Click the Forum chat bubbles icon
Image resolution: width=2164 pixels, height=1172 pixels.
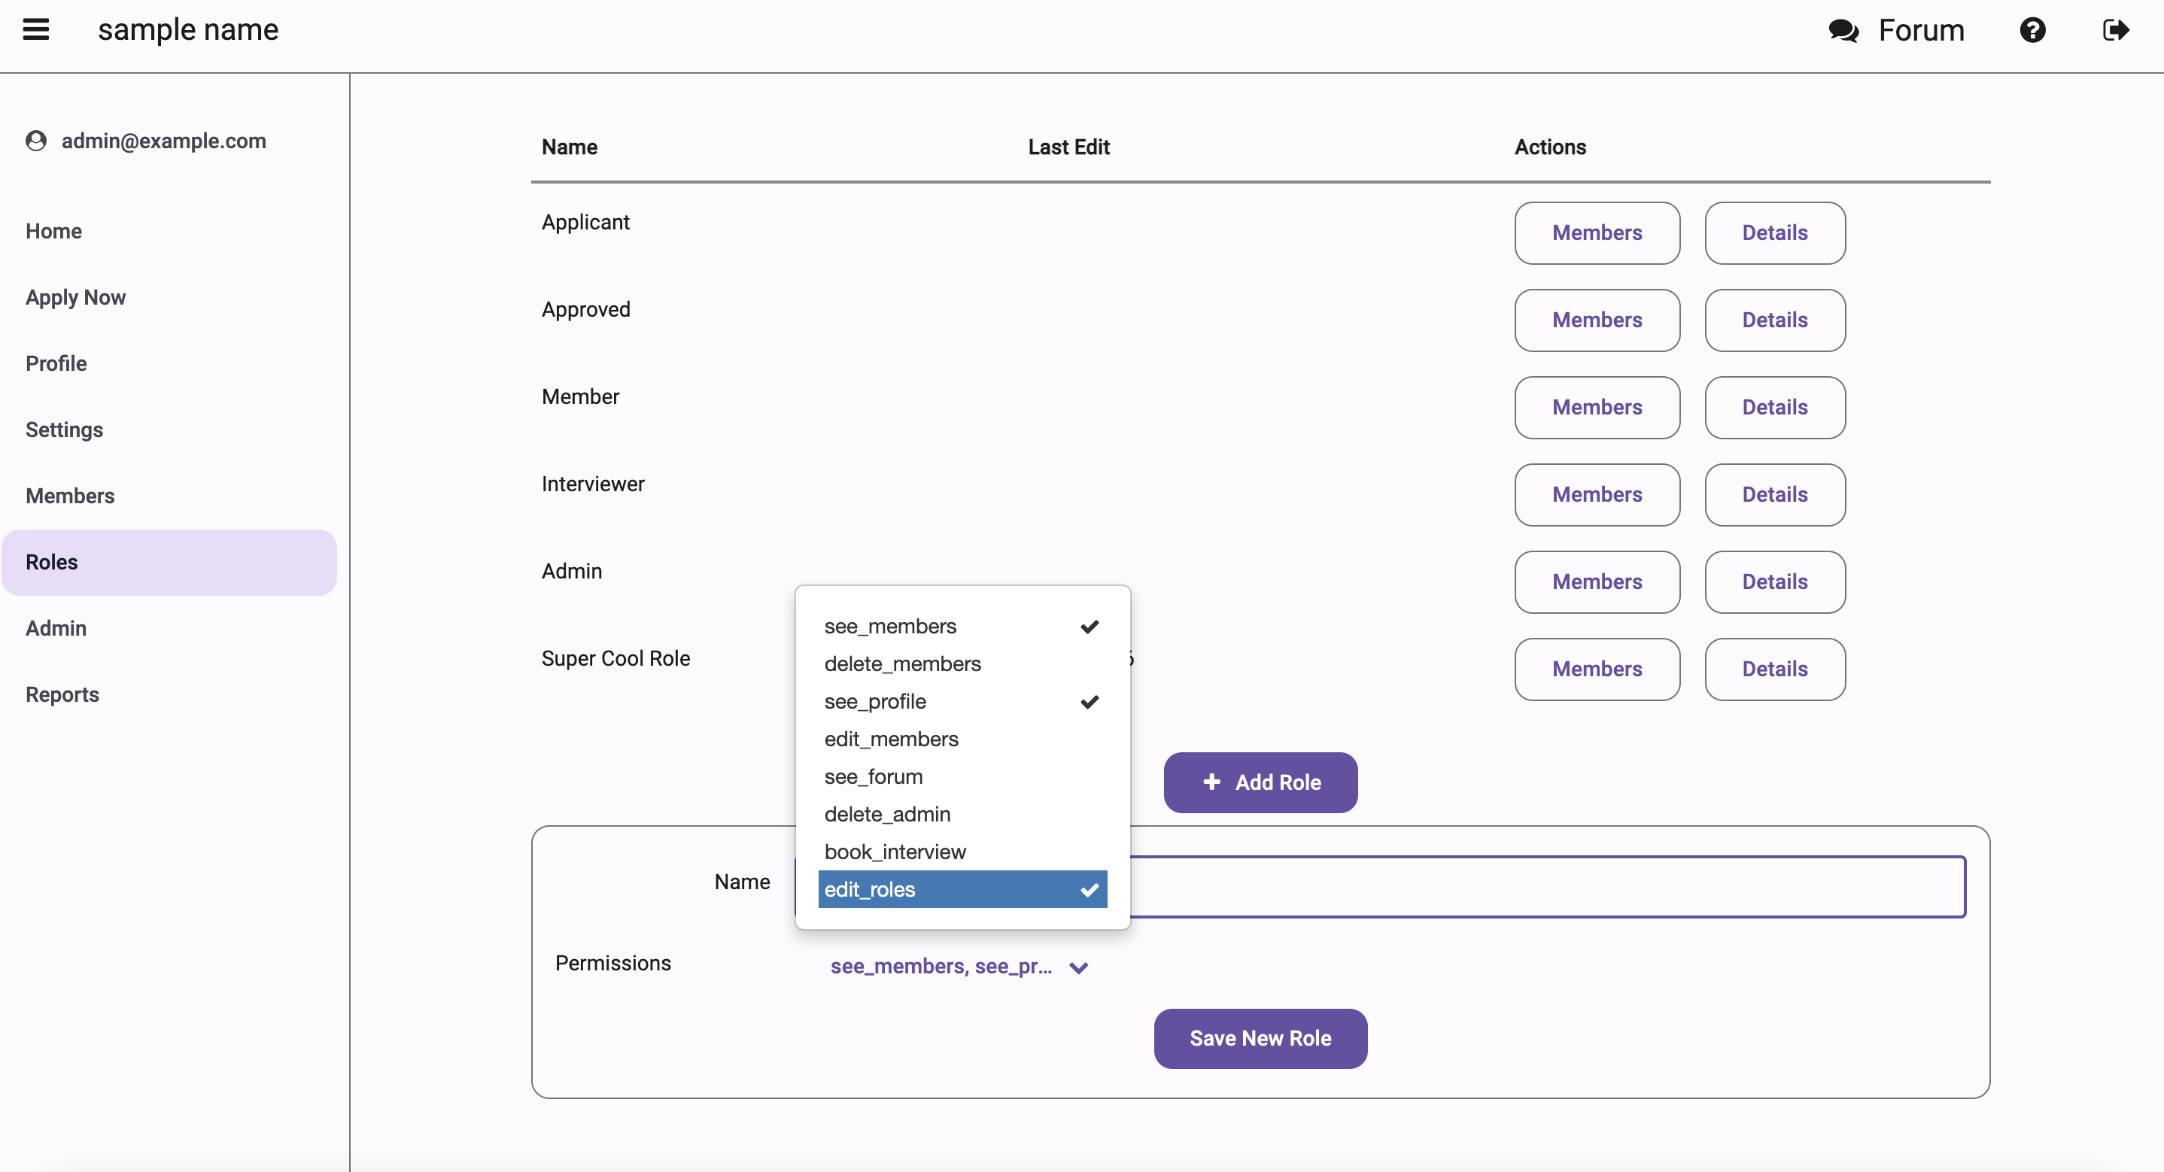(1843, 30)
